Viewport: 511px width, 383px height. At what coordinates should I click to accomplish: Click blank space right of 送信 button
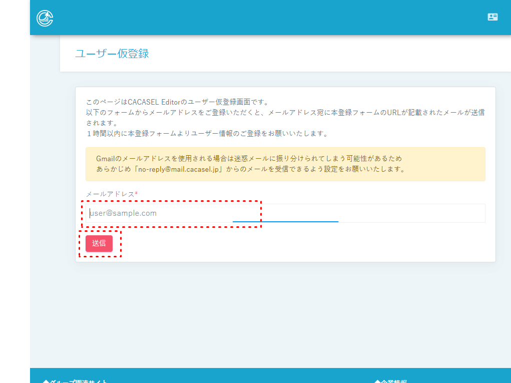pyautogui.click(x=300, y=244)
